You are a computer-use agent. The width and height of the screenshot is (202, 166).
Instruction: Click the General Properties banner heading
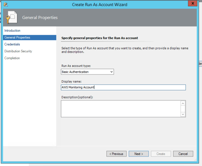tap(40, 18)
